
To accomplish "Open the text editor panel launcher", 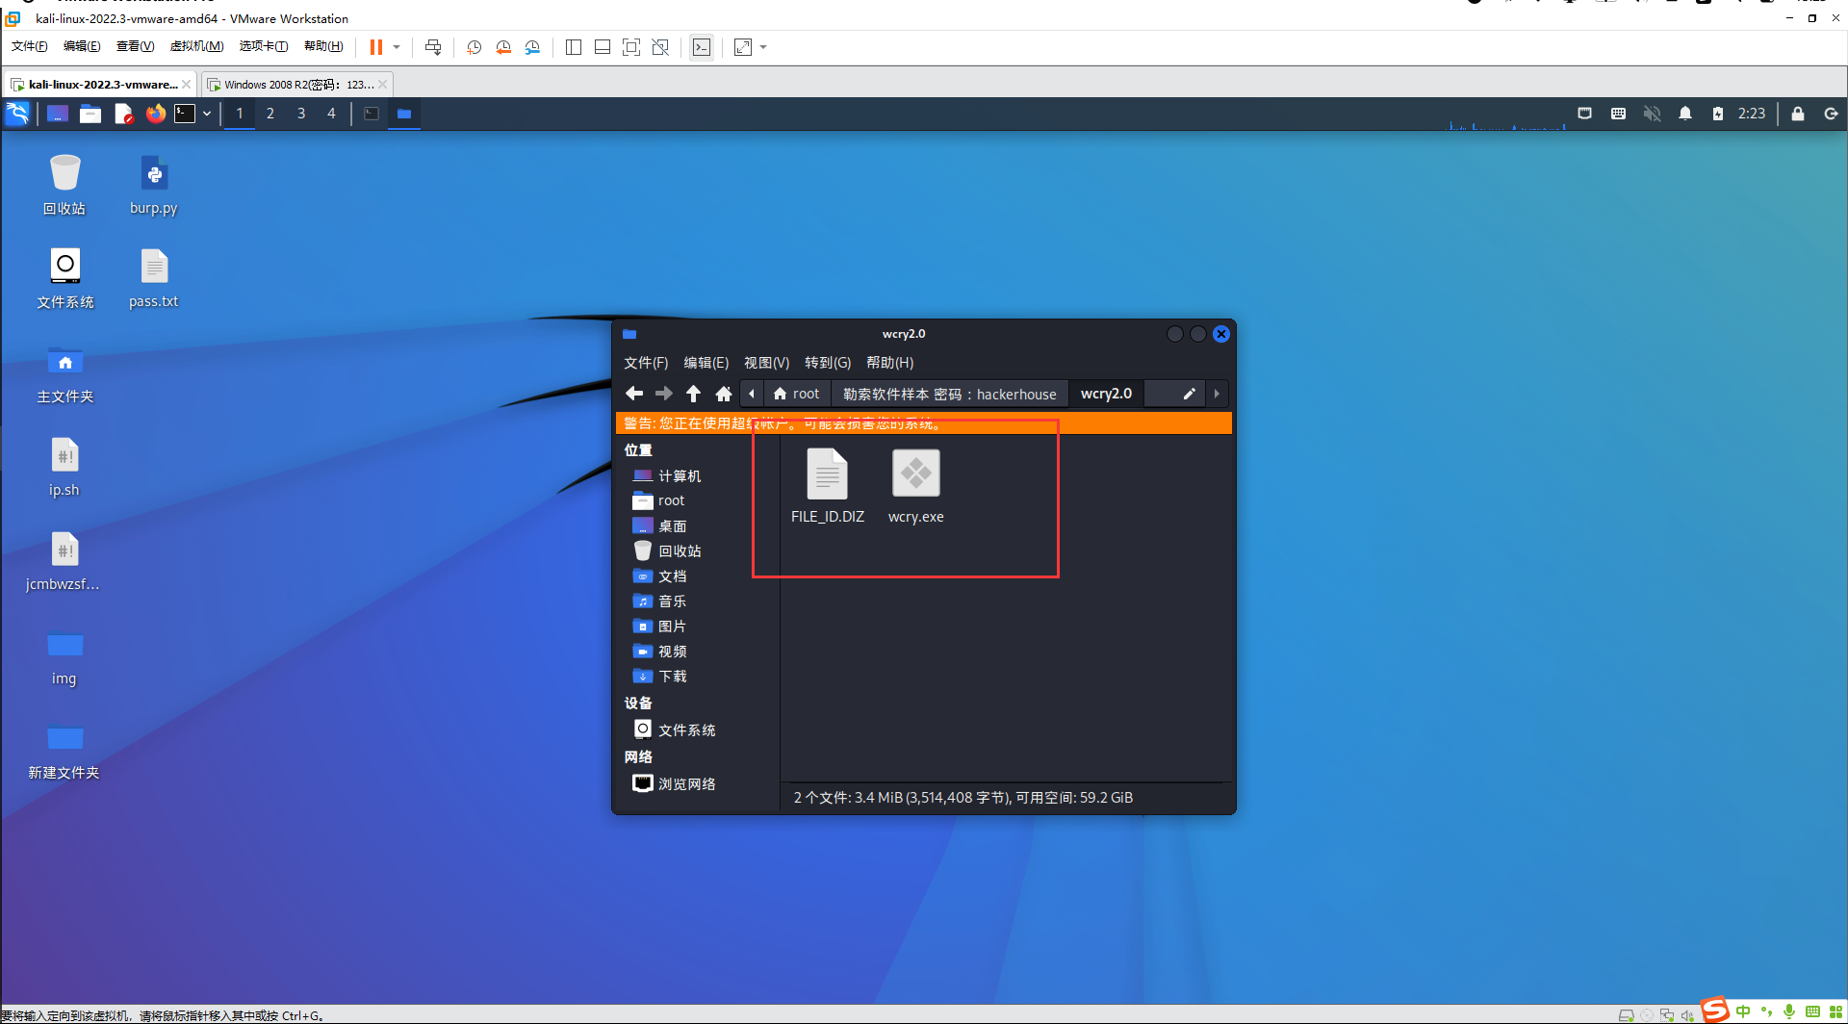I will 123,114.
